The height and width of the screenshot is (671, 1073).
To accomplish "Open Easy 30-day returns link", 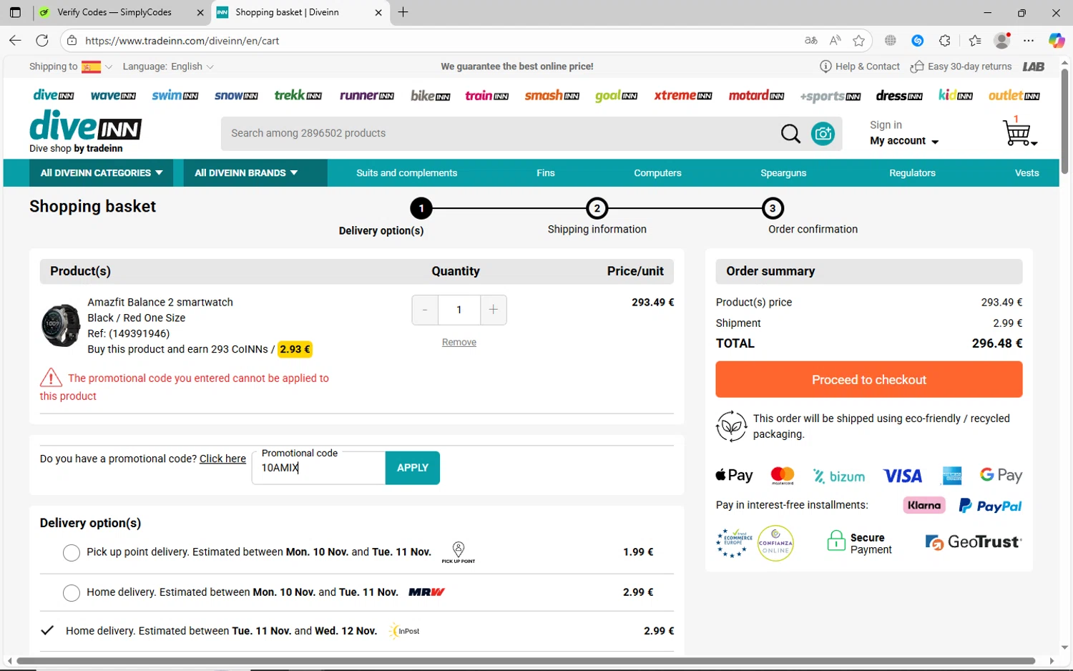I will [961, 67].
